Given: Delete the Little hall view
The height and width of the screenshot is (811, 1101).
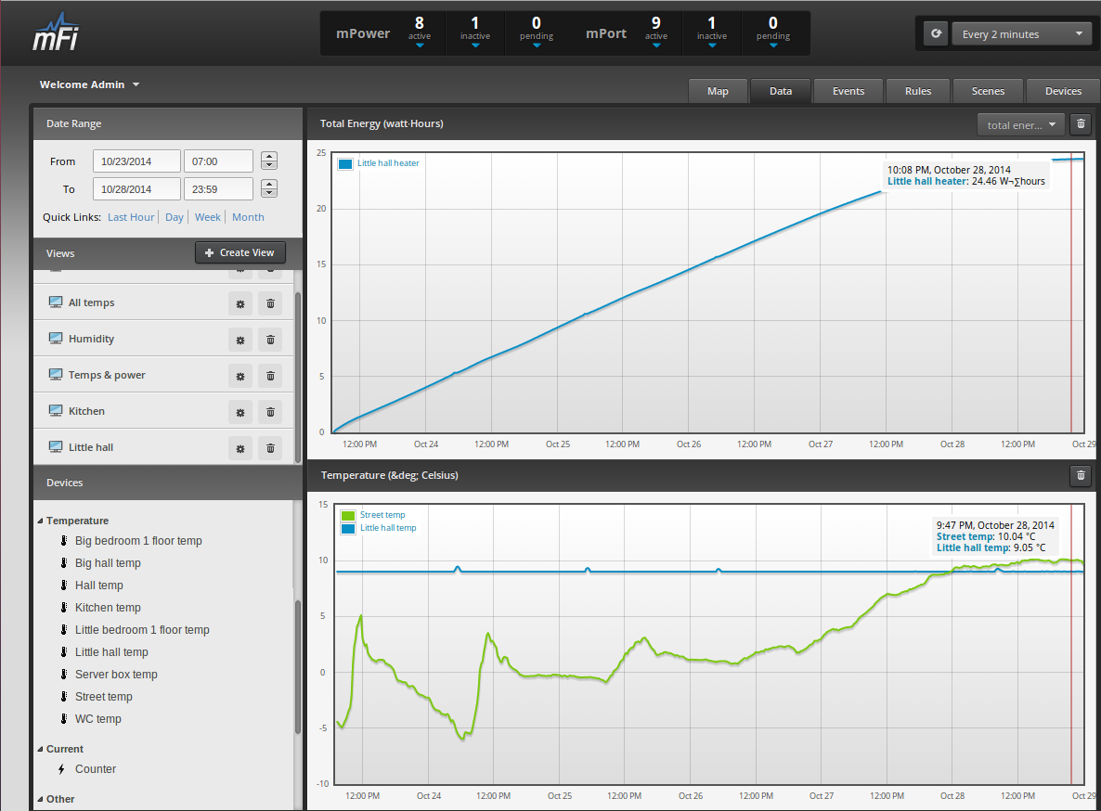Looking at the screenshot, I should click(x=270, y=448).
